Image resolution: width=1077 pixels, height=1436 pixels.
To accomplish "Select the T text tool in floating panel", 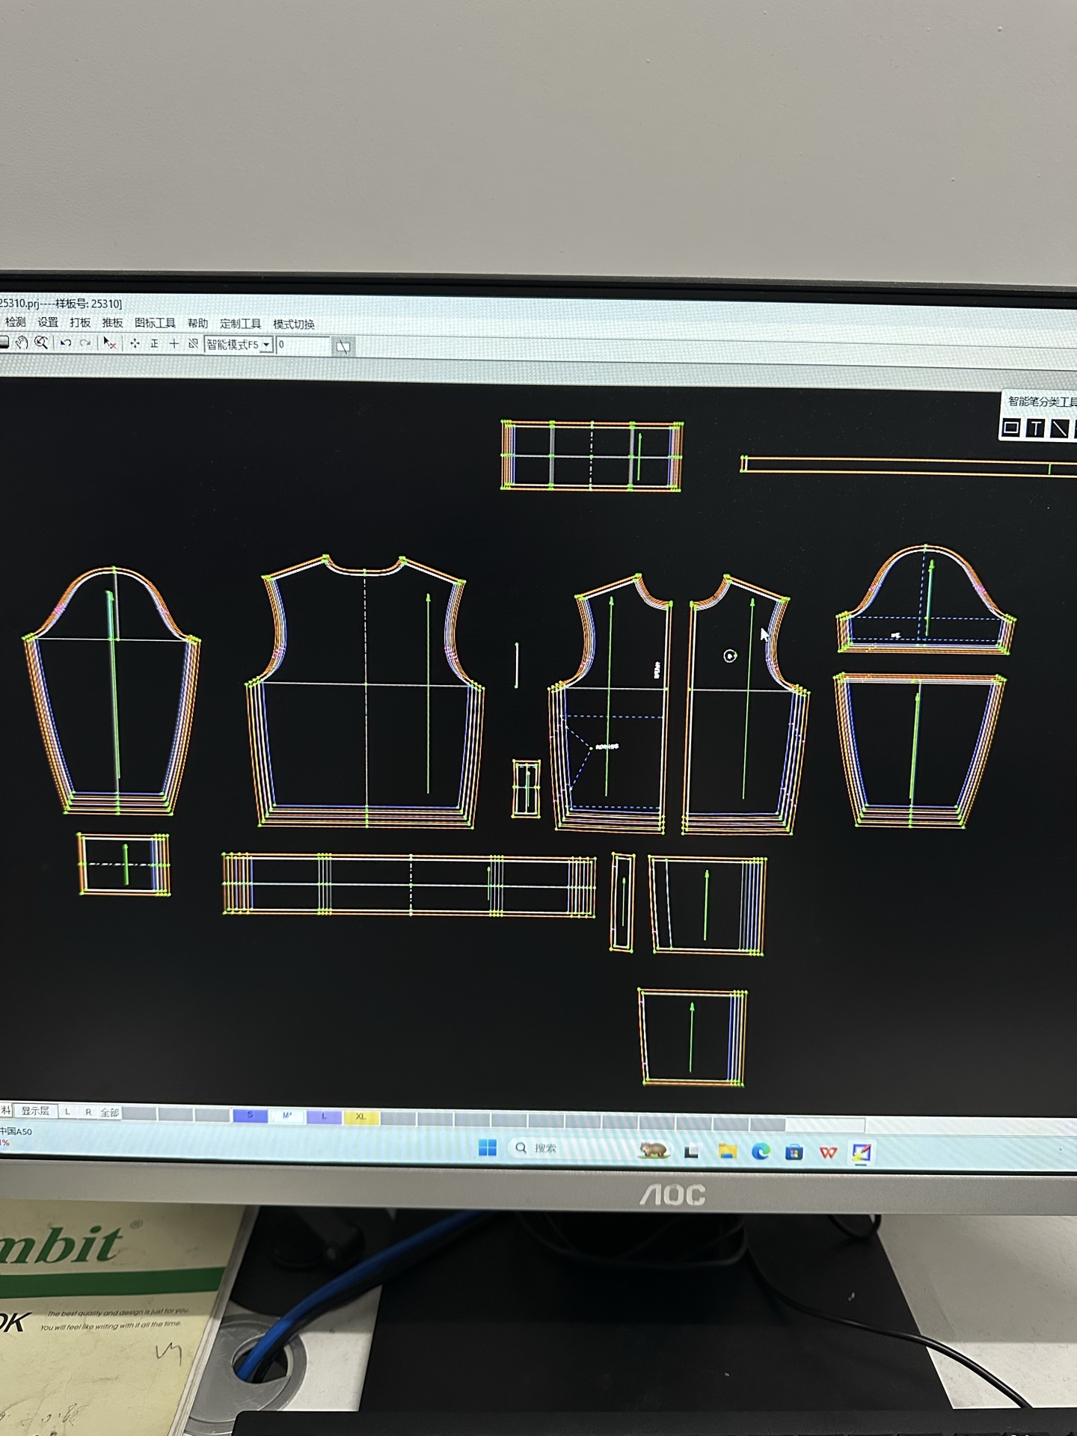I will [1036, 428].
